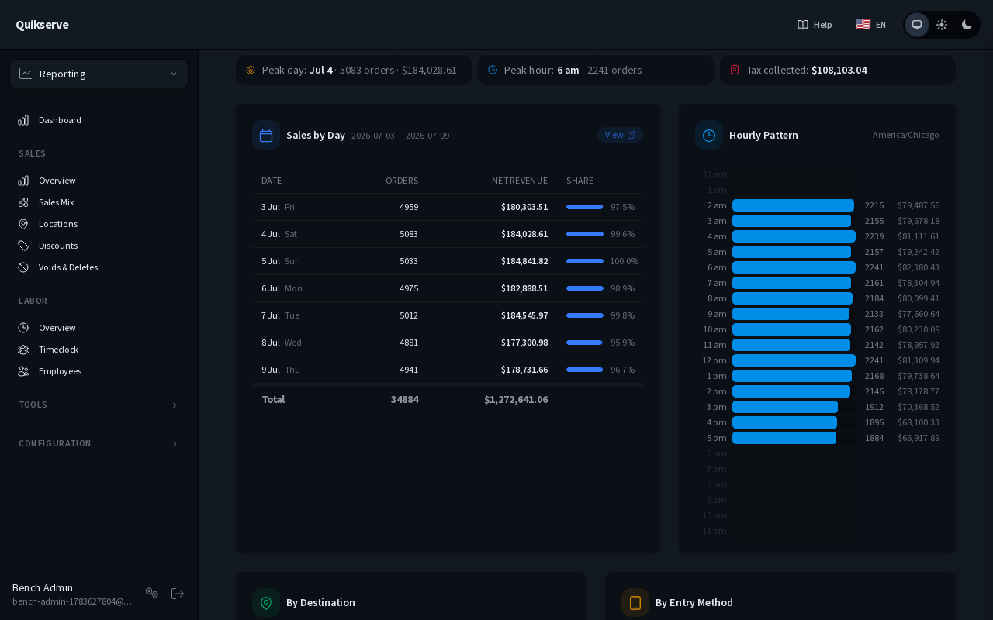Click the View button in Sales by Day
Image resolution: width=993 pixels, height=620 pixels.
620,135
